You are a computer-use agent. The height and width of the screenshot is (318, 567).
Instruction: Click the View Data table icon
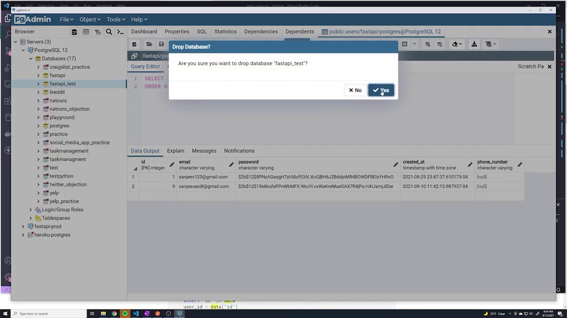tap(86, 32)
